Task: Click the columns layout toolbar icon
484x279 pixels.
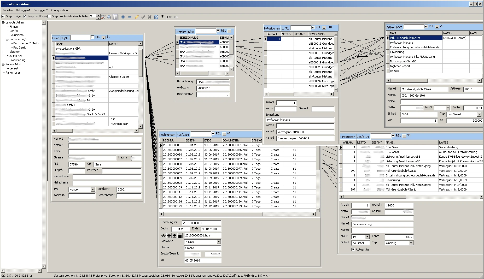Action: click(x=115, y=17)
